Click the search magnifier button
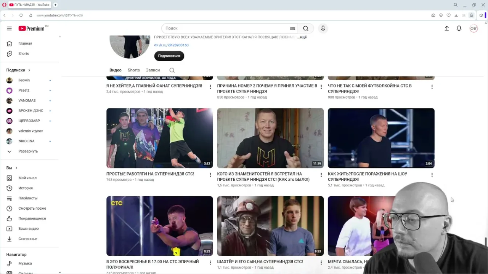The height and width of the screenshot is (274, 488). tap(306, 28)
